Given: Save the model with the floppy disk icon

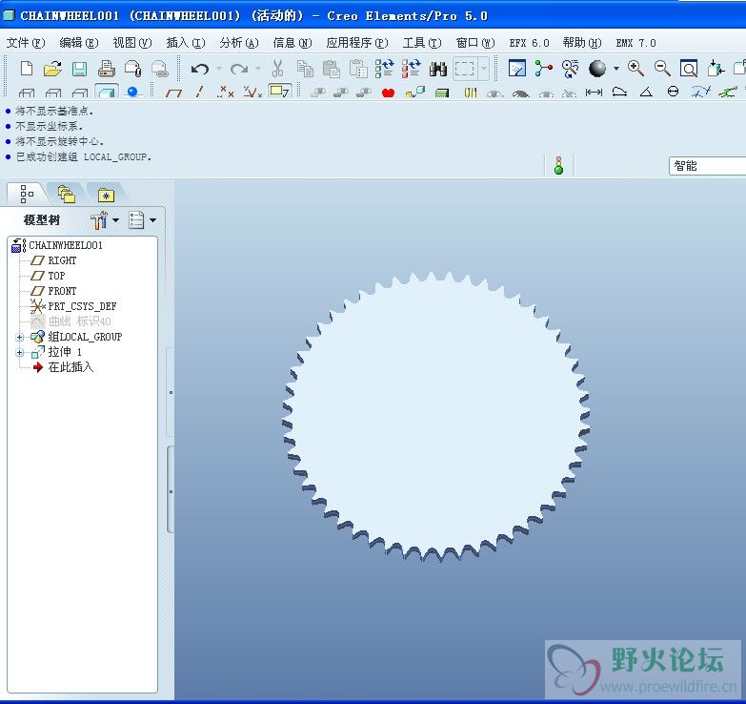Looking at the screenshot, I should [79, 69].
